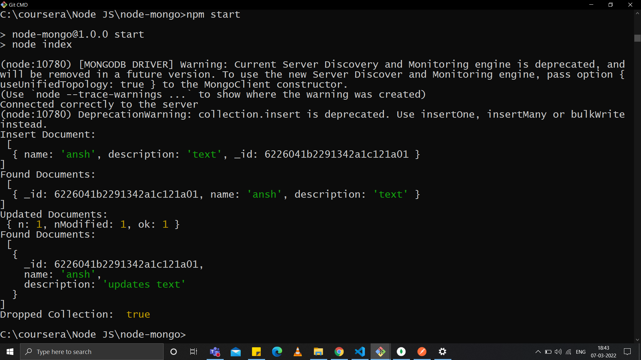
Task: Switch to Visual Studio Code
Action: (x=360, y=352)
